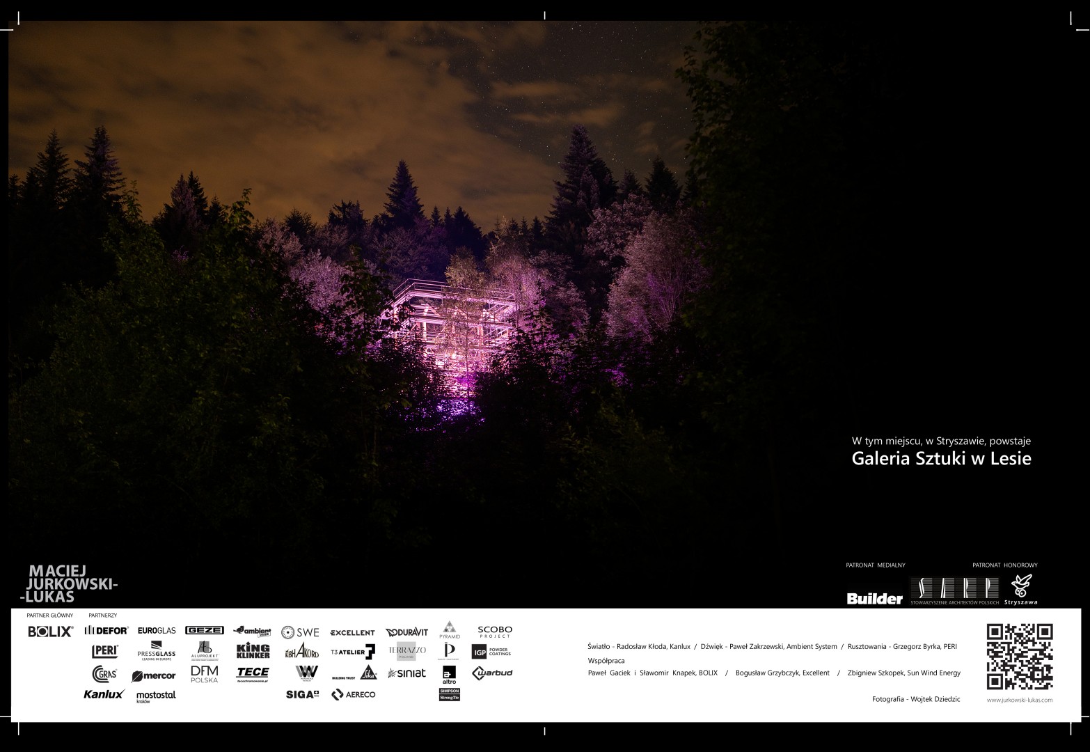1090x752 pixels.
Task: Click the PERI logo
Action: [x=105, y=652]
